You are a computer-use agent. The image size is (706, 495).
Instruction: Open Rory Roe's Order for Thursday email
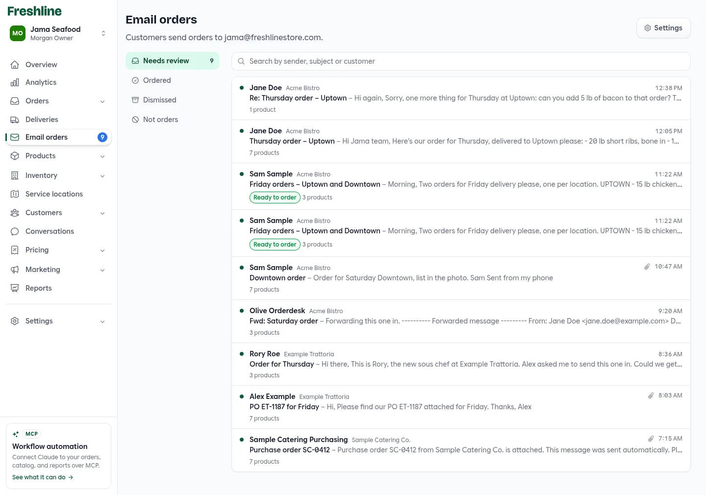click(461, 364)
